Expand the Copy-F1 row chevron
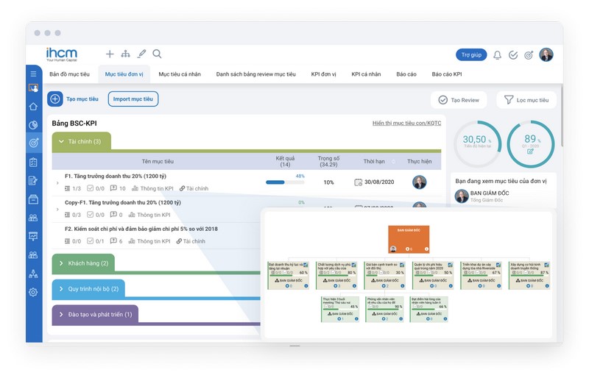The image size is (589, 378). tap(57, 209)
